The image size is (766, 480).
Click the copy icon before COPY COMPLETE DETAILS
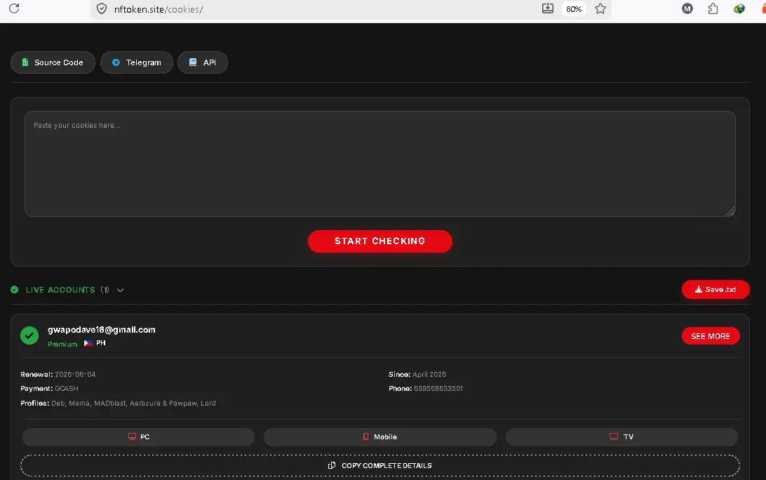[332, 465]
